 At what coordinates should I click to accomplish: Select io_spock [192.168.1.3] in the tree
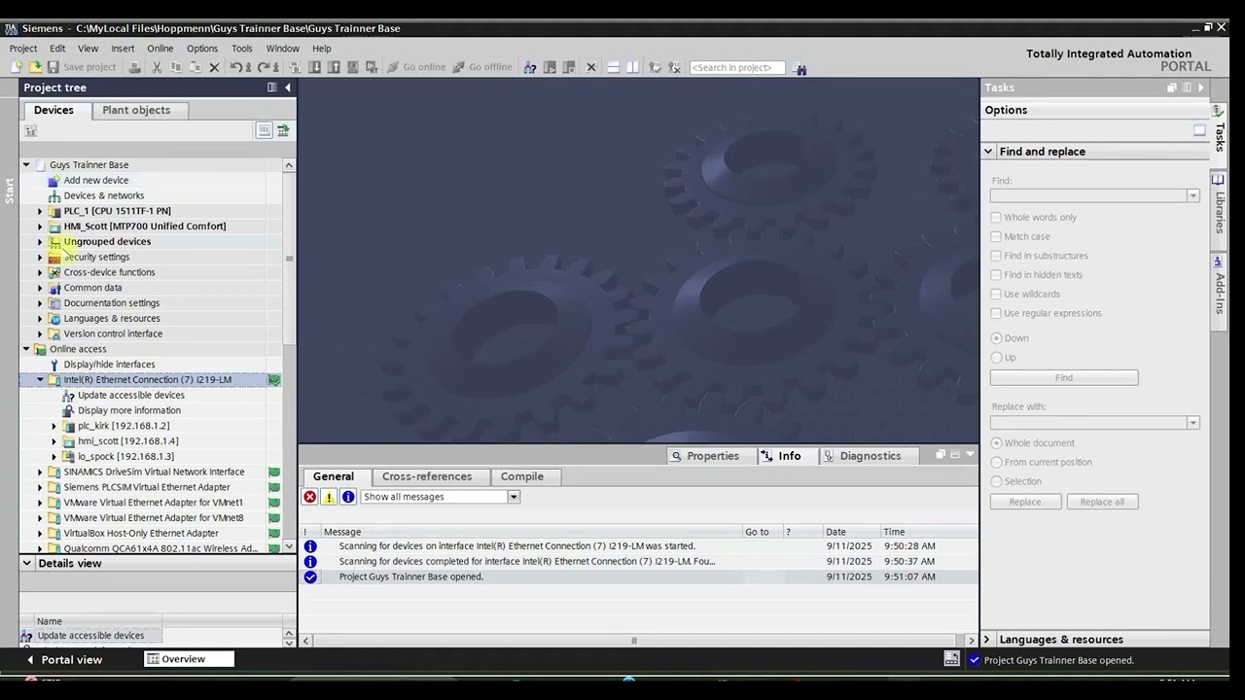coord(125,457)
